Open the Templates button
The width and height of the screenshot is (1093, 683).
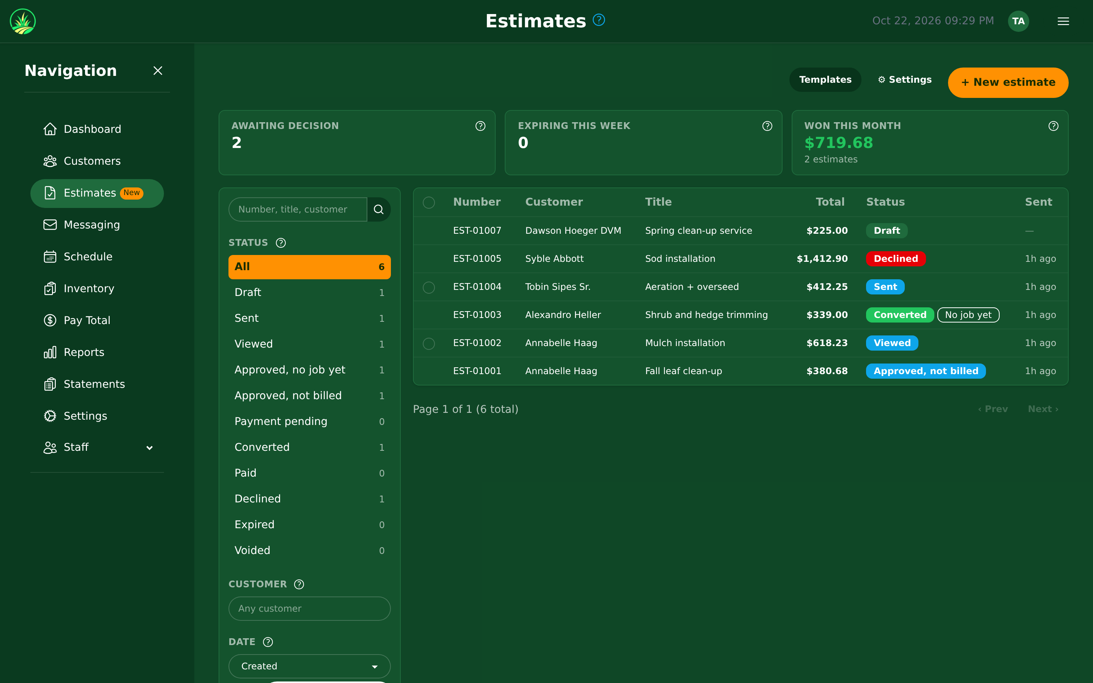tap(825, 80)
